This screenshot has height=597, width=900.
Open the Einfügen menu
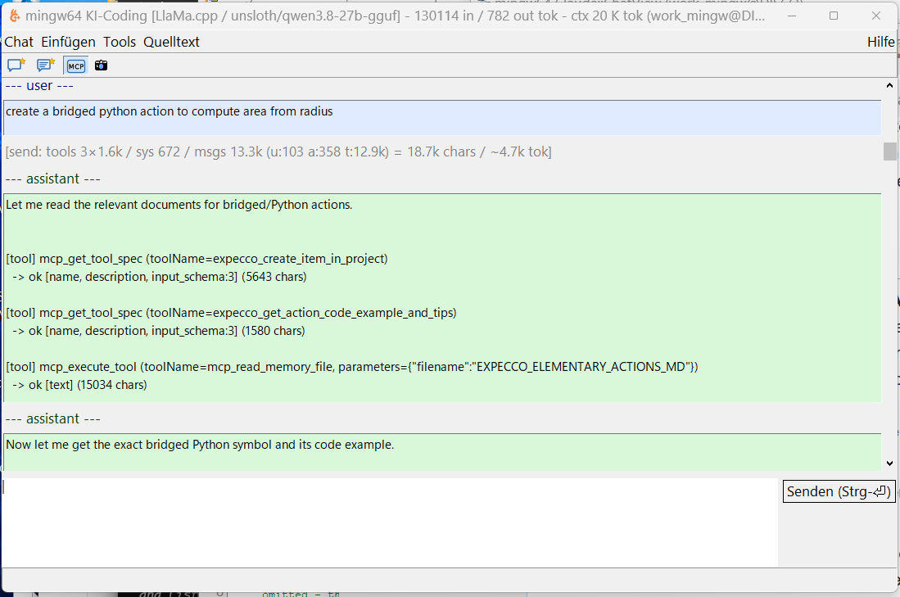(x=68, y=42)
